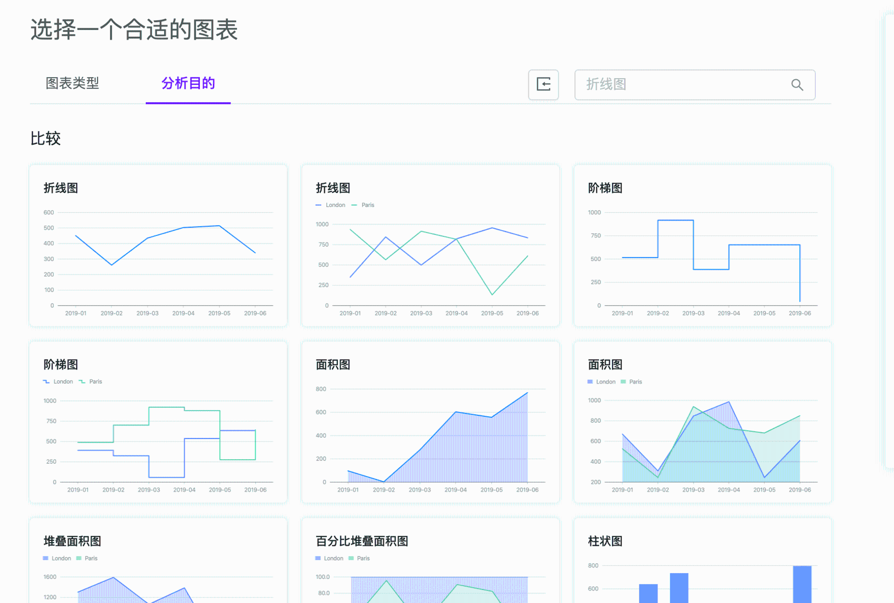Open the 百分比堆叠面积图 chart card
This screenshot has height=603, width=894.
430,561
